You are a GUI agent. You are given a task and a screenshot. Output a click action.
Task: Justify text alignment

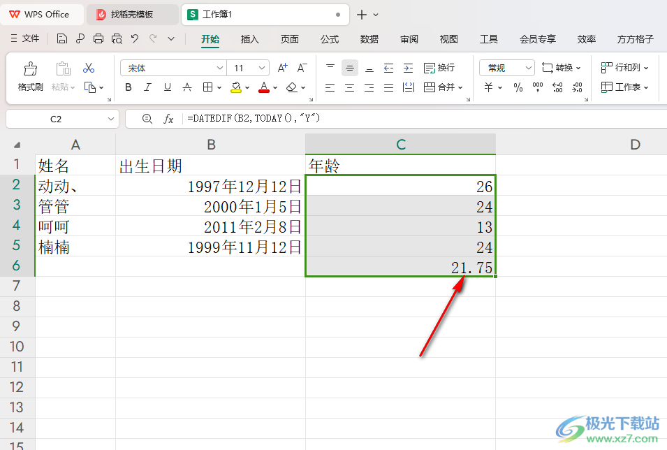click(x=388, y=87)
